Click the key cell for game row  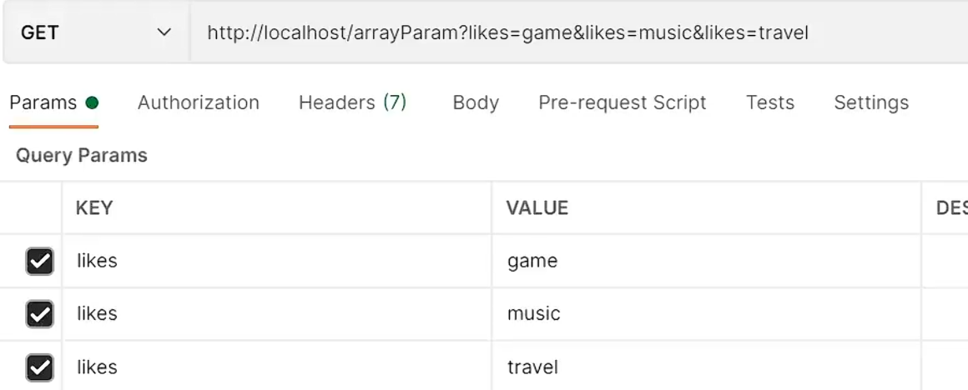[x=276, y=261]
